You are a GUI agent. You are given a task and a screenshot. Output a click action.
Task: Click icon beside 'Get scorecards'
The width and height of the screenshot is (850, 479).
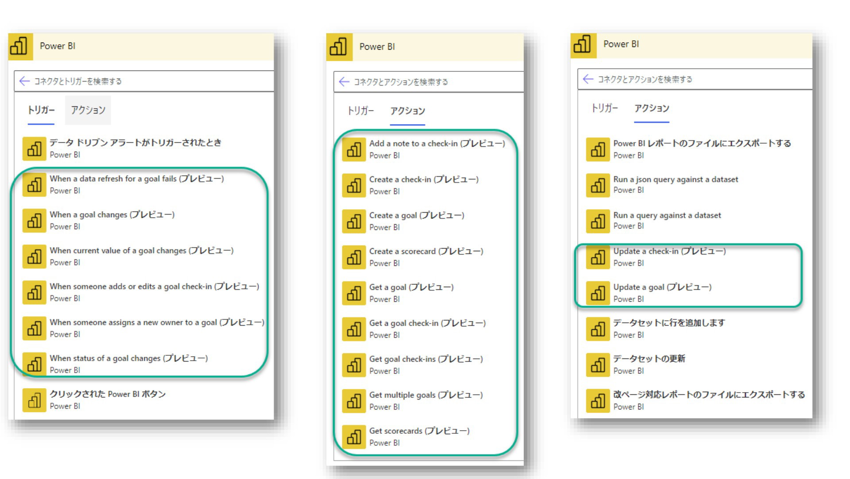[x=354, y=436]
